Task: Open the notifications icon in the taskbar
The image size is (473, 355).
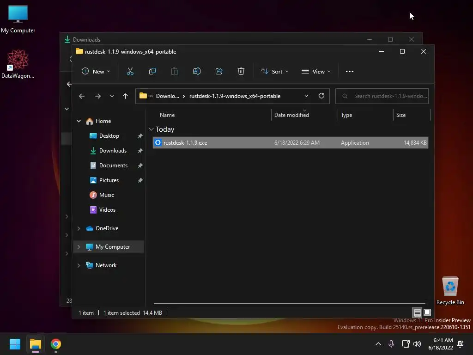Action: pos(461,343)
